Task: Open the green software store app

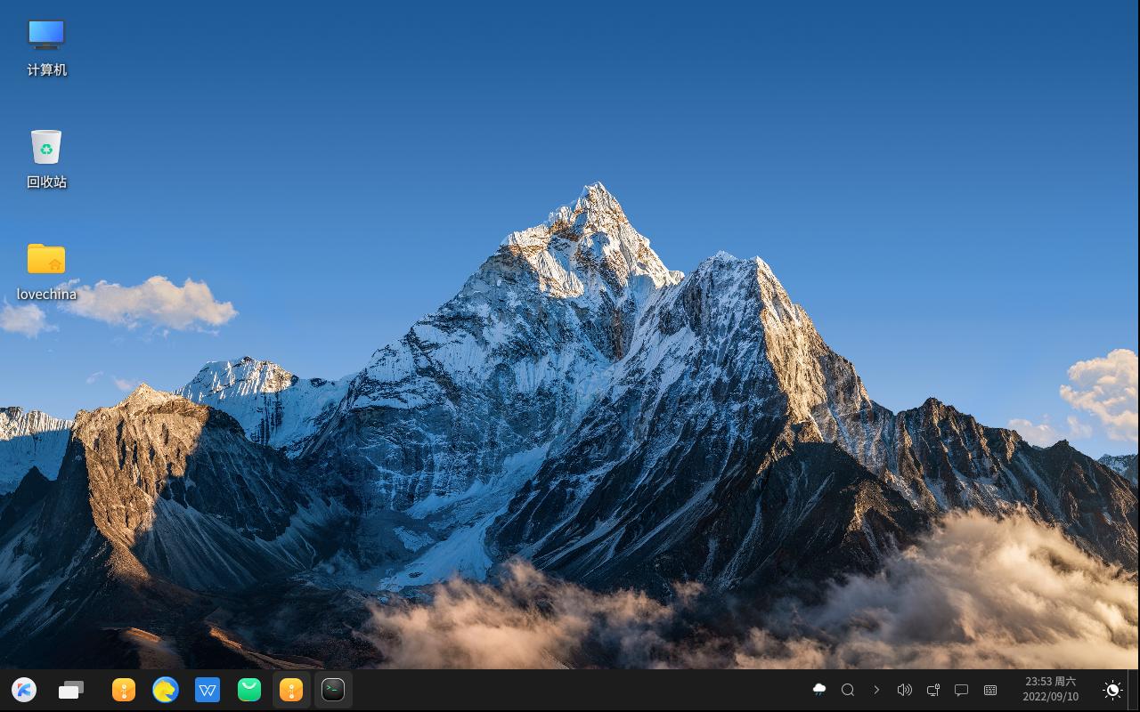Action: click(249, 690)
